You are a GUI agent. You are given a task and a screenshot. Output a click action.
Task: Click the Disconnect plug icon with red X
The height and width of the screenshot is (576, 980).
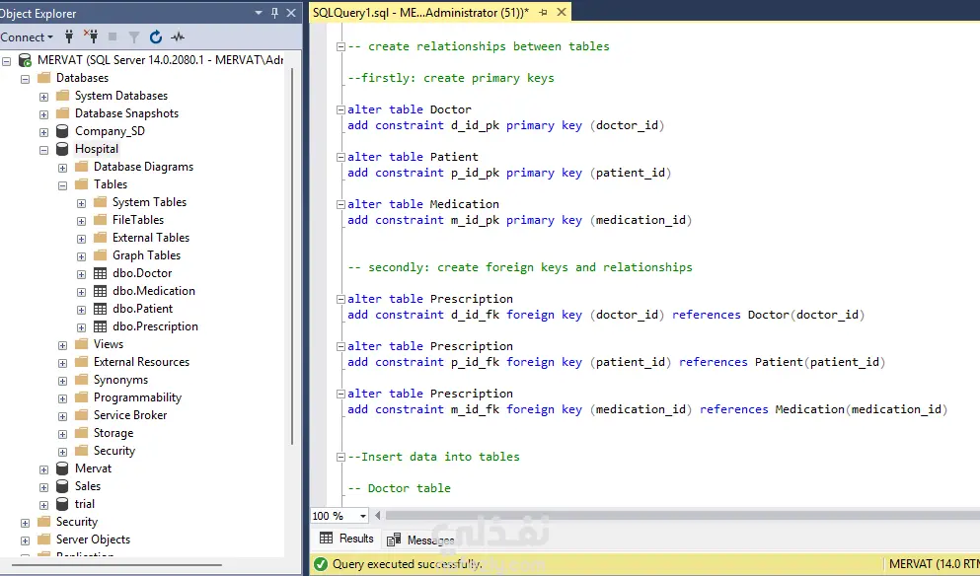click(x=91, y=37)
